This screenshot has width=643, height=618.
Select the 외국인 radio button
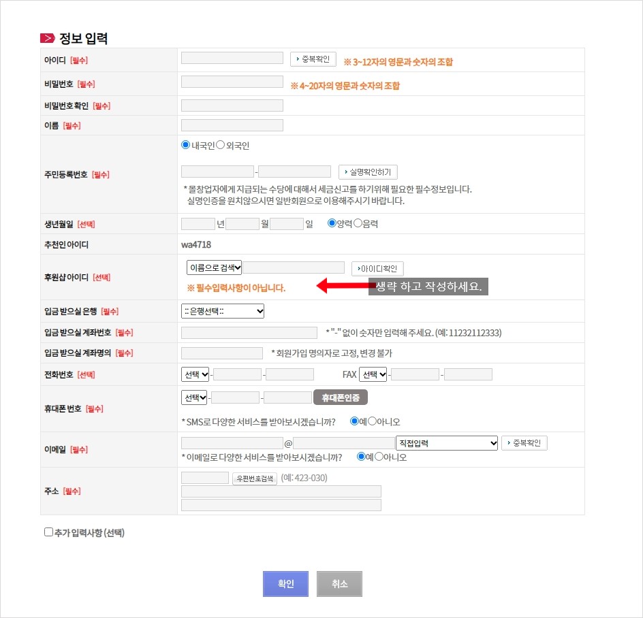tap(220, 145)
